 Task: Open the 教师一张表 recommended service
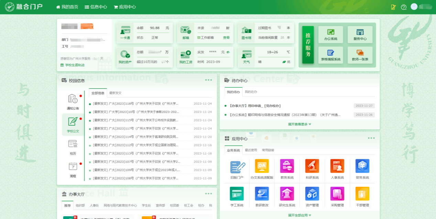coord(360,55)
